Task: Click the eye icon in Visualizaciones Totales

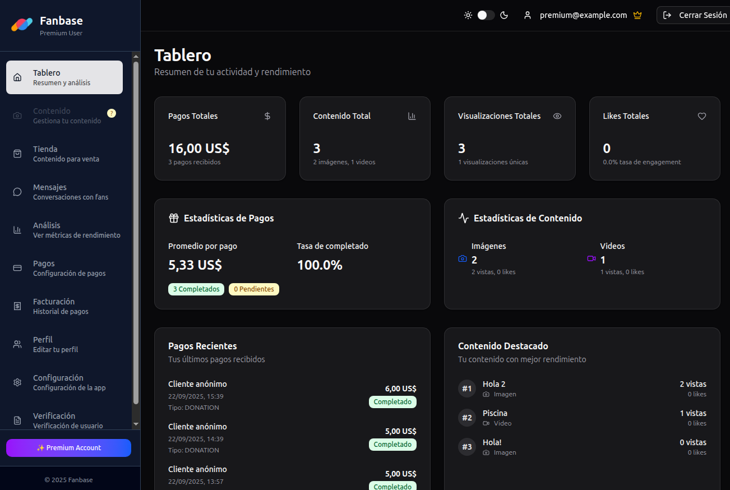Action: 557,116
